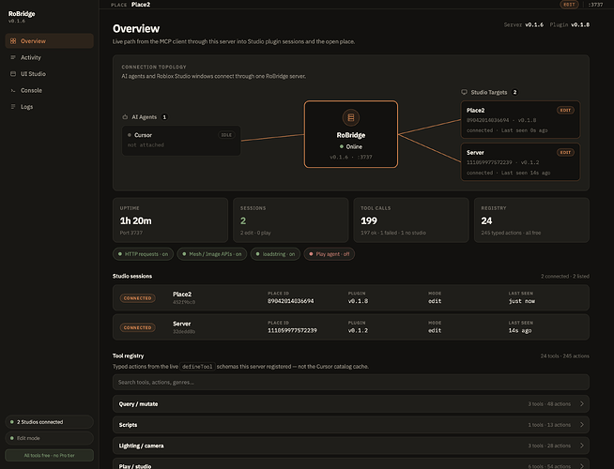614x469 pixels.
Task: Click the Console prompt icon in sidebar
Action: (x=13, y=90)
